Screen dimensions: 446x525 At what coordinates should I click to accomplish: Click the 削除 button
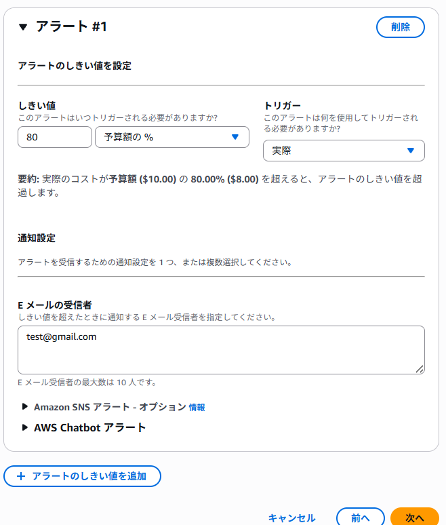[x=400, y=26]
